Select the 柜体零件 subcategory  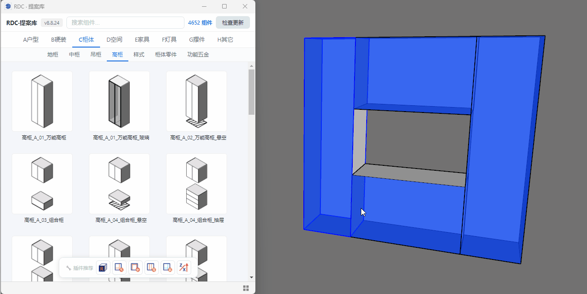pos(166,55)
